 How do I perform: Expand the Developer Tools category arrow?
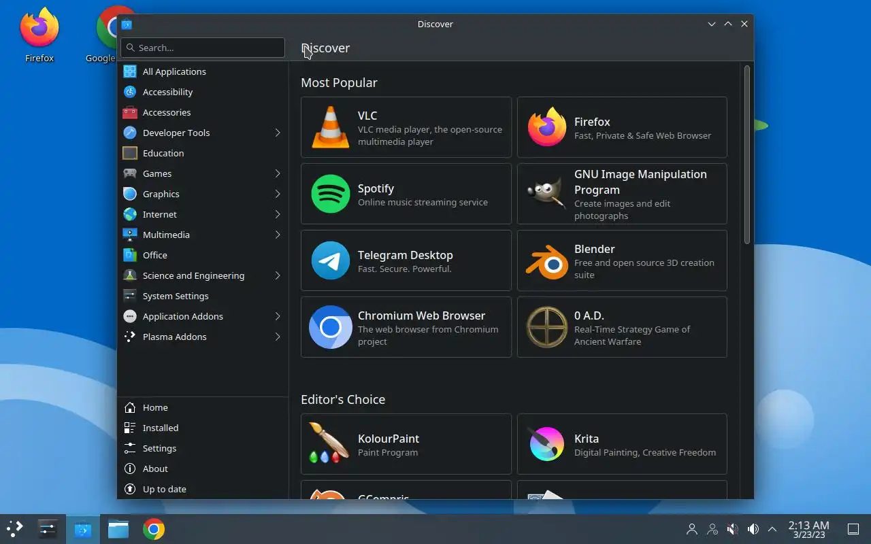click(x=278, y=133)
